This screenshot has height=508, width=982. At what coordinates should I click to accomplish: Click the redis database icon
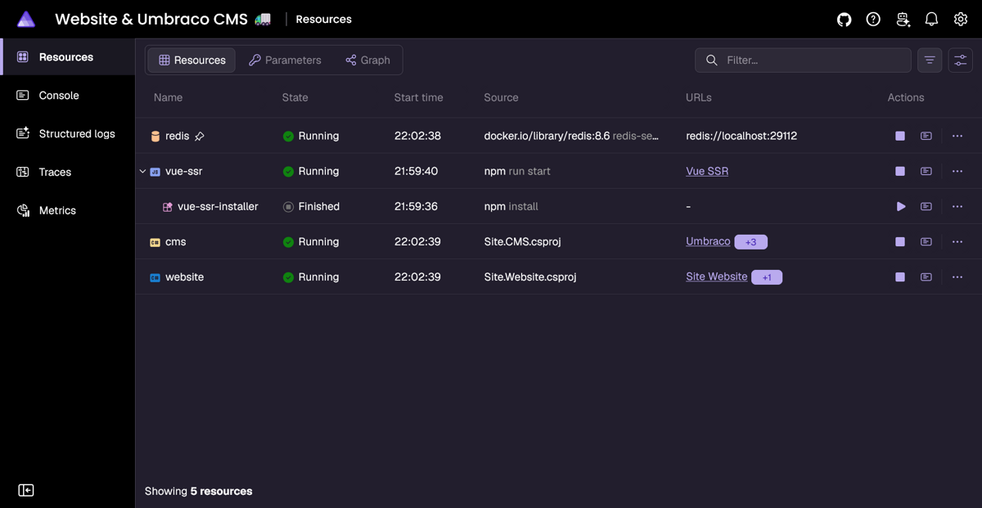click(155, 137)
